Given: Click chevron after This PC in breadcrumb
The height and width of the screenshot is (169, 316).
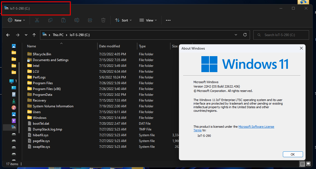Looking at the screenshot, I should coord(67,35).
